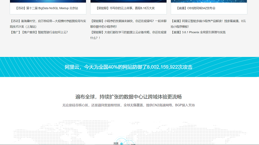Open the 阿里云智能多端小程序产品解读 live link
This screenshot has height=145, width=259.
point(208,24)
